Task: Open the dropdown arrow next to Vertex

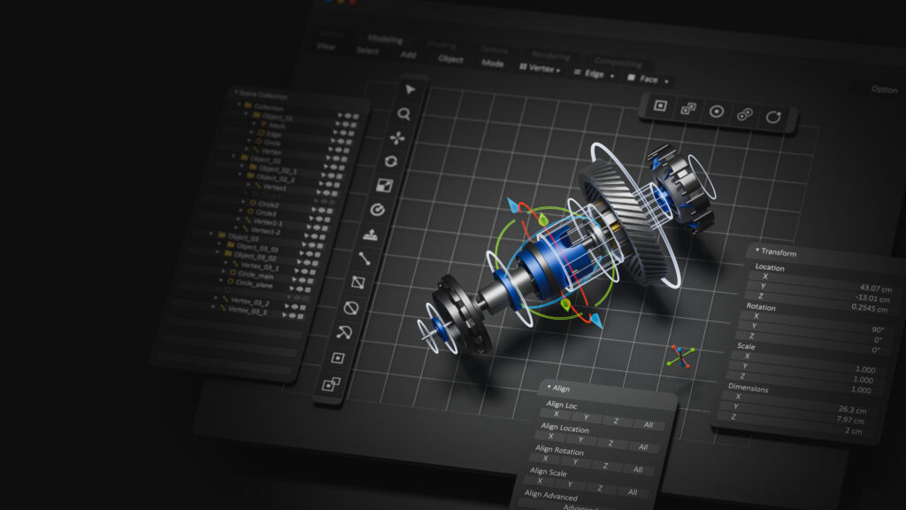Action: (557, 71)
